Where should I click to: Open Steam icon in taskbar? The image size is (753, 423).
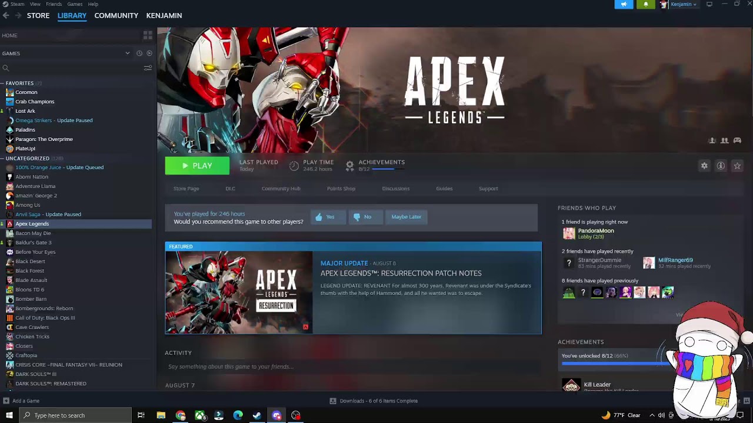click(257, 415)
